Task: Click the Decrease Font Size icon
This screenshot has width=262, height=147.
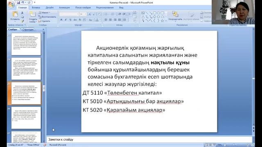Action: tap(94, 14)
